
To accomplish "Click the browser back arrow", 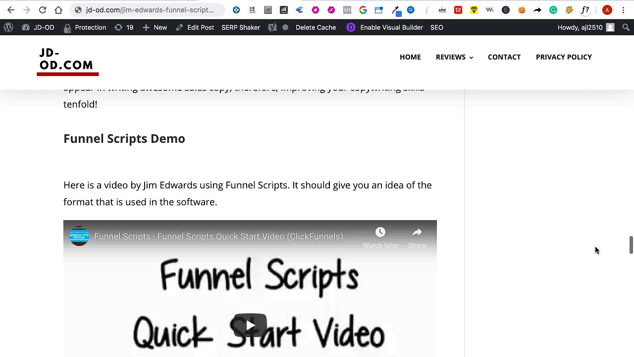I will (x=11, y=10).
